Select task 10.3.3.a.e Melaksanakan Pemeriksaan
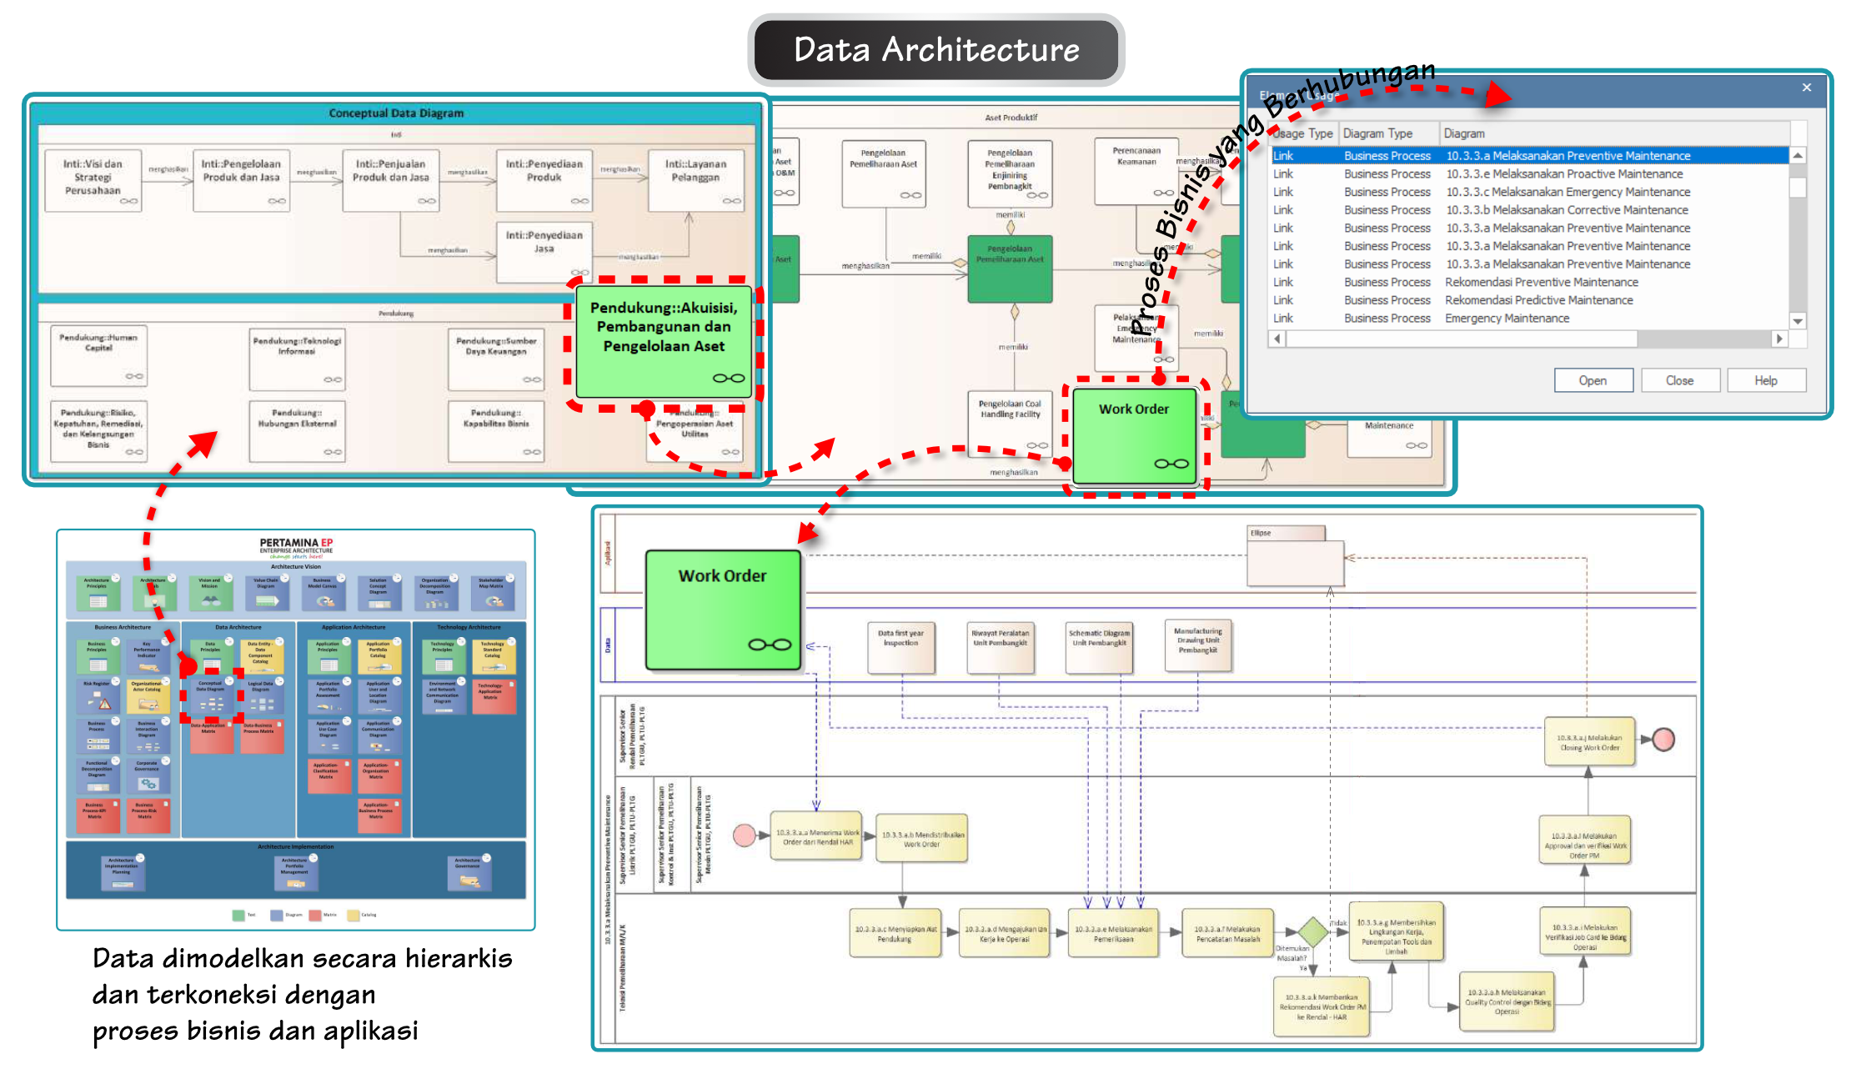The height and width of the screenshot is (1069, 1856). click(1113, 933)
